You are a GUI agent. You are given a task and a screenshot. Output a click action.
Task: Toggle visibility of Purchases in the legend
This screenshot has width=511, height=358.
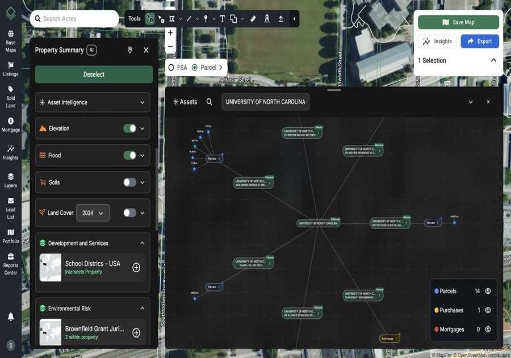click(487, 310)
